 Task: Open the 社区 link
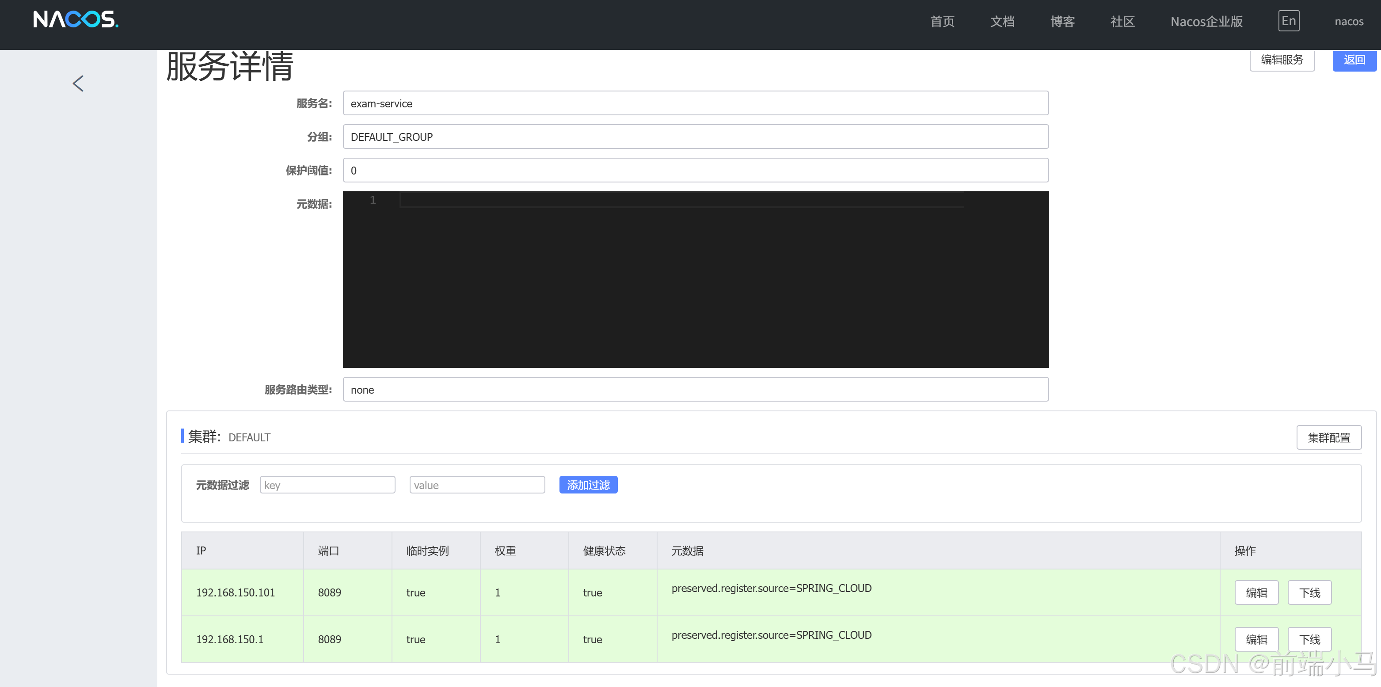tap(1122, 22)
